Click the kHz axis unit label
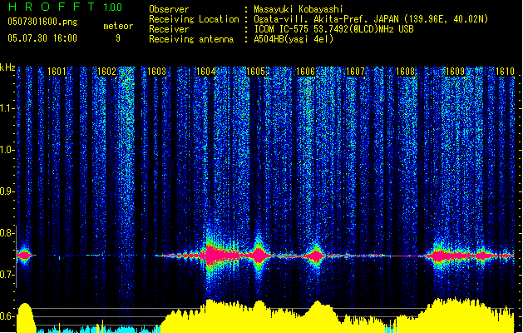 pyautogui.click(x=7, y=67)
